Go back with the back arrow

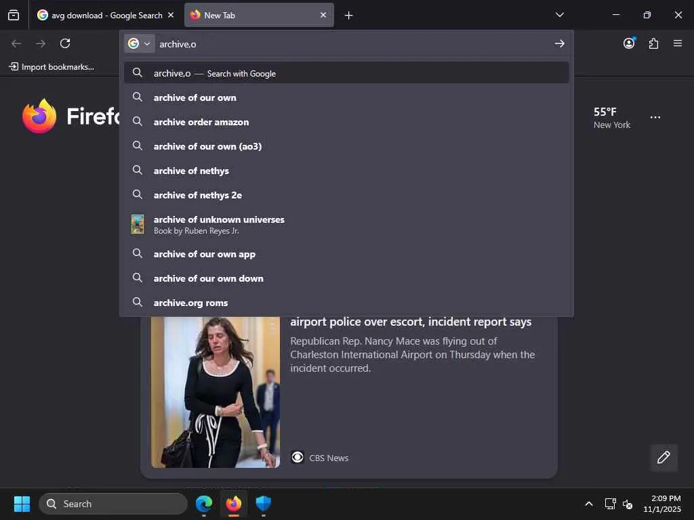(16, 43)
